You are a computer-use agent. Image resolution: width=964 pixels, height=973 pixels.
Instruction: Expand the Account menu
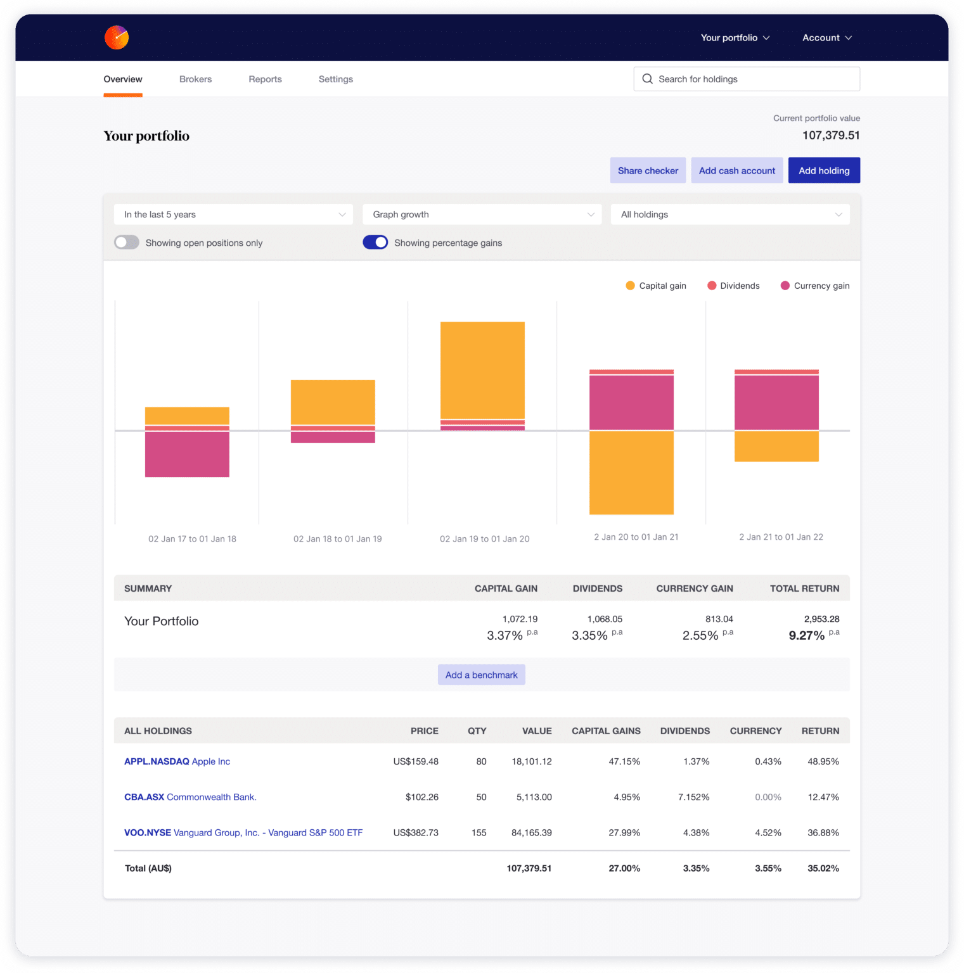pos(826,37)
